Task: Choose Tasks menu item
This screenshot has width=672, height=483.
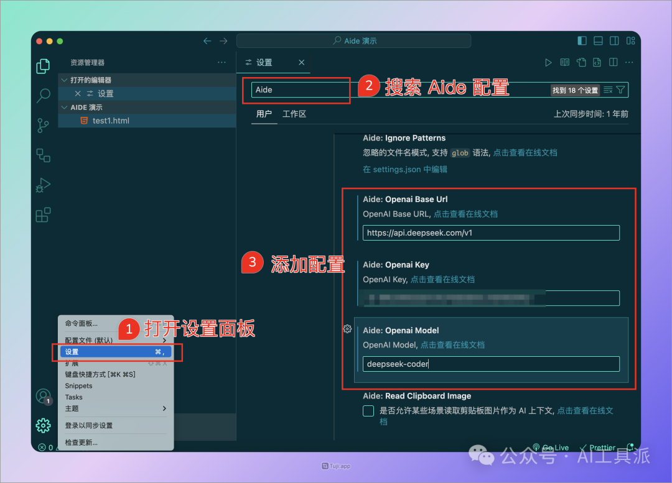Action: point(116,397)
